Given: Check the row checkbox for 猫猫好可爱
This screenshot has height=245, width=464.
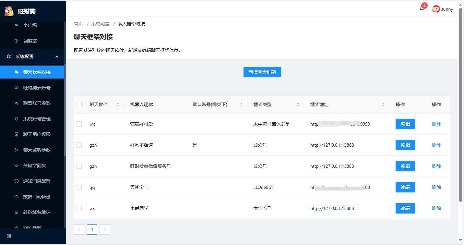Looking at the screenshot, I should click(x=79, y=124).
